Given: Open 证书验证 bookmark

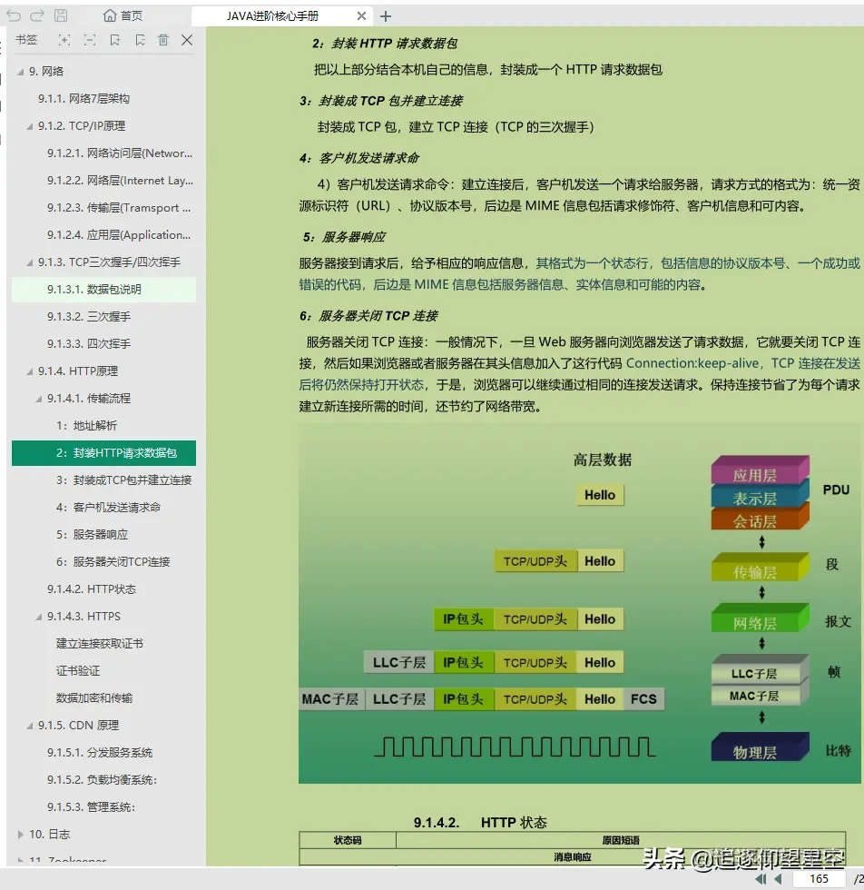Looking at the screenshot, I should (x=78, y=671).
